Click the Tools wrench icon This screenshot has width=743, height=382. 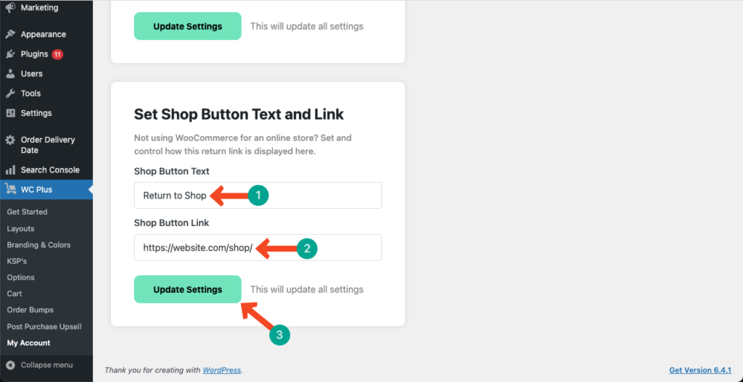coord(10,94)
